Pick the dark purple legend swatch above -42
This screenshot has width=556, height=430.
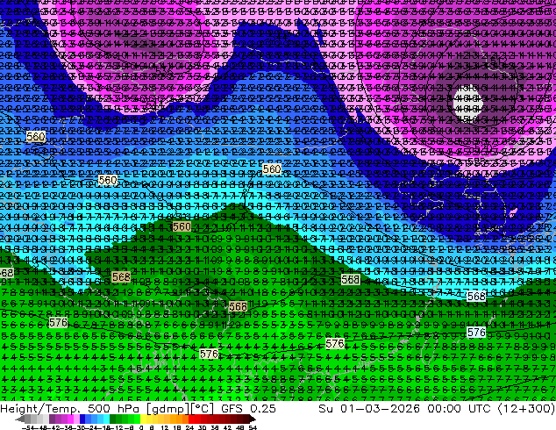coord(52,419)
